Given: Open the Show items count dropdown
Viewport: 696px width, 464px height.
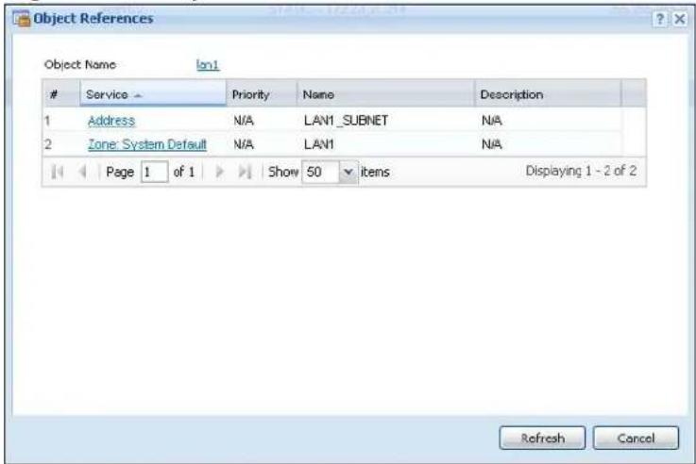Looking at the screenshot, I should pos(348,172).
